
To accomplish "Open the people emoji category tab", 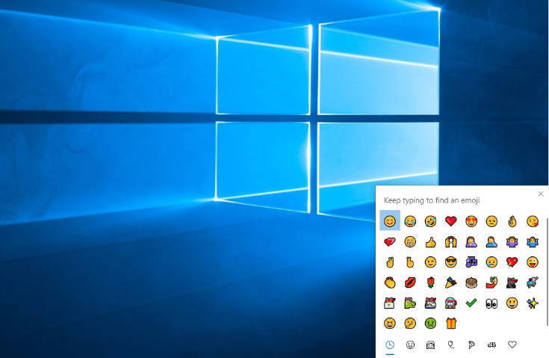I will click(430, 345).
